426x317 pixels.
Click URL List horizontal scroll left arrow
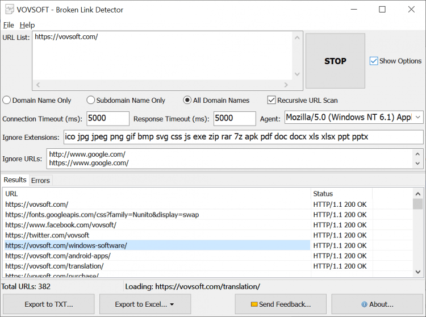coord(38,85)
